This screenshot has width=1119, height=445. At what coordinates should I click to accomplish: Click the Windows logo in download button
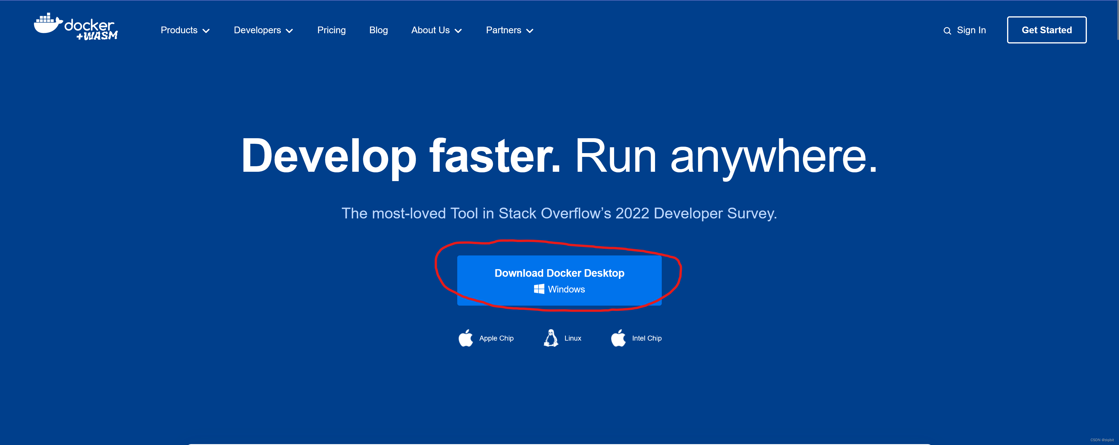[539, 289]
